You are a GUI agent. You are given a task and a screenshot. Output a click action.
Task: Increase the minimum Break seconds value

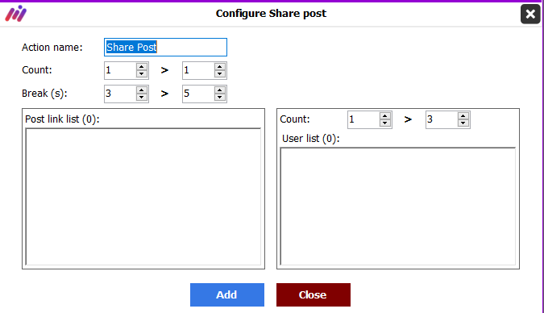tap(142, 90)
